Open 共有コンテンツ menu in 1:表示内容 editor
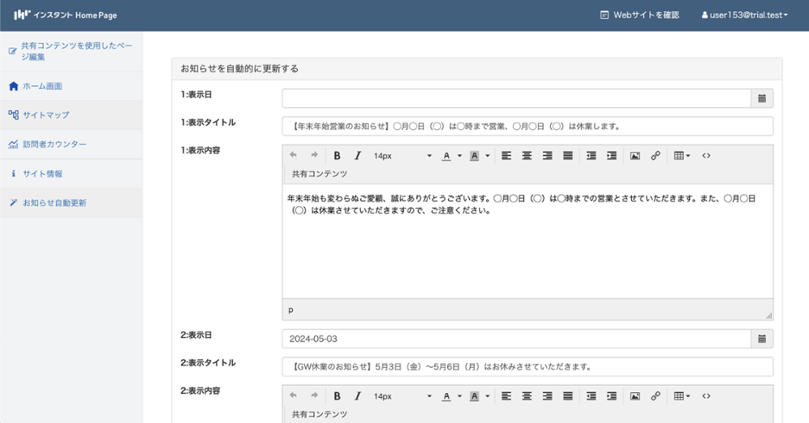This screenshot has width=809, height=423. point(320,174)
